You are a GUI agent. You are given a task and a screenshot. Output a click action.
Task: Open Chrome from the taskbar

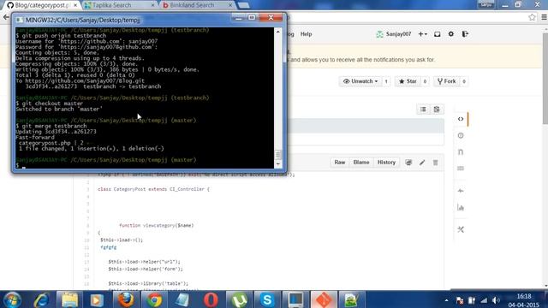[154, 299]
